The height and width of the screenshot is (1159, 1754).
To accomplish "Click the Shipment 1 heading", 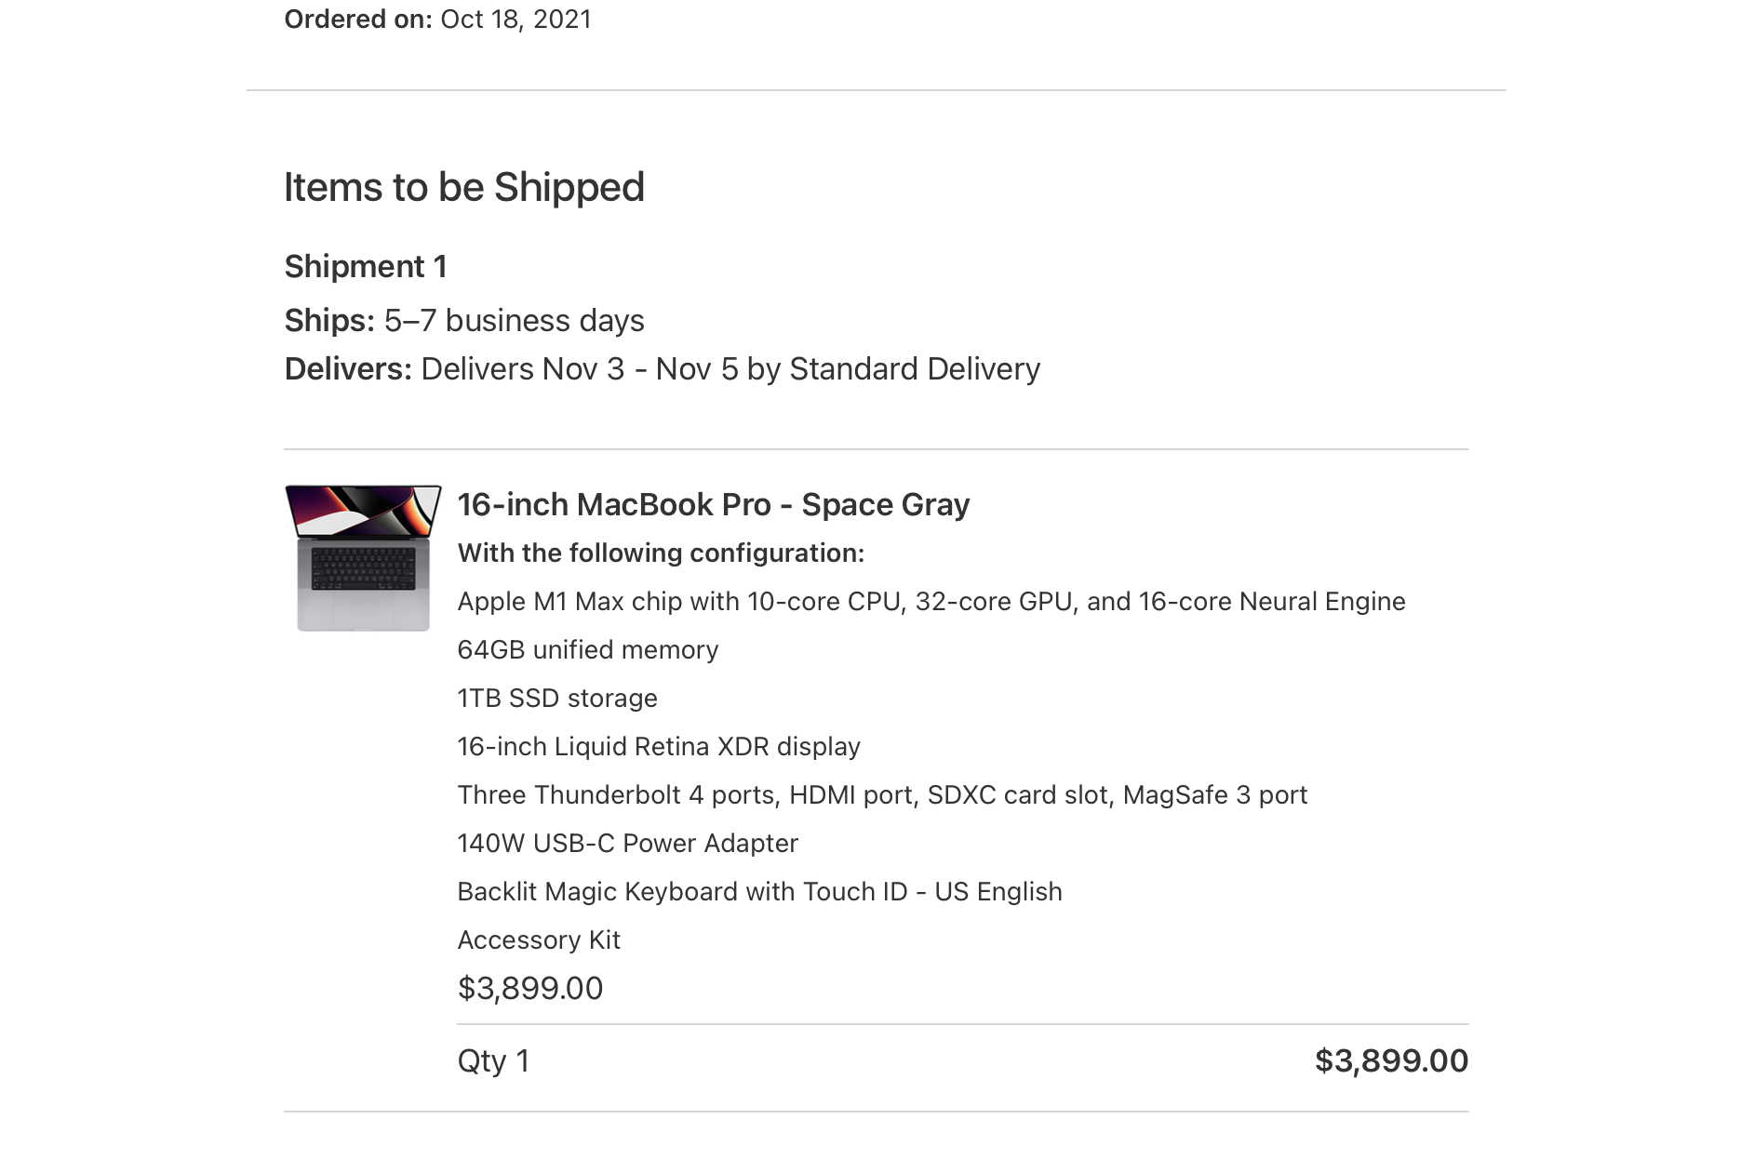I will (x=366, y=267).
